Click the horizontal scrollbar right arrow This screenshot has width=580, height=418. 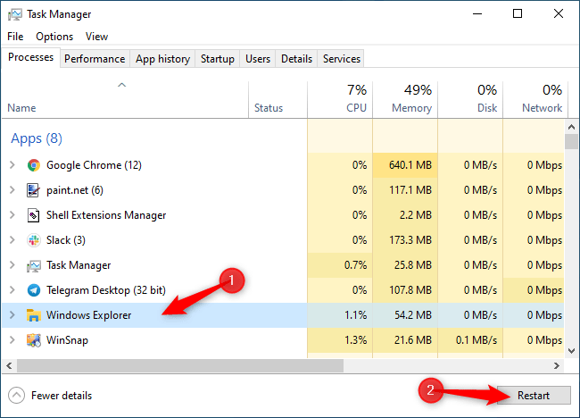557,366
